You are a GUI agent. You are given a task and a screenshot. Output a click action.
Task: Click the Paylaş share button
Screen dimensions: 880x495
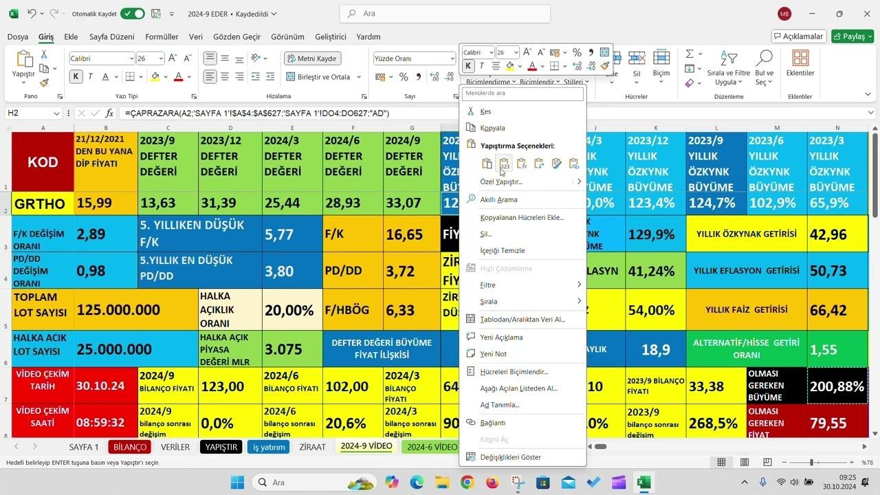pos(852,36)
